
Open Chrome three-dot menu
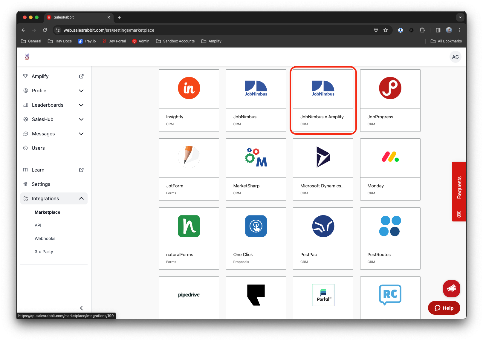460,30
